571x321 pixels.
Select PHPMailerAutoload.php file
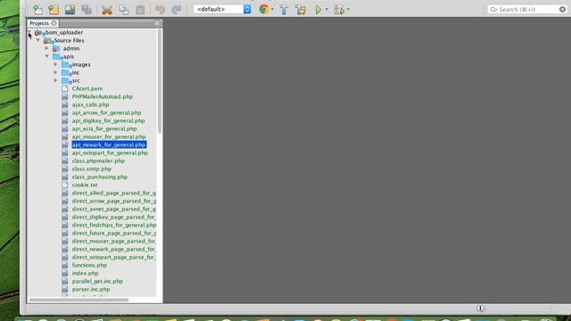103,97
